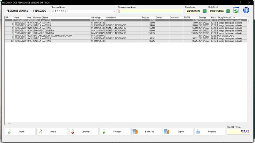255x143 pixels.
Task: Select order 3 row at 10:19
Action: click(126, 25)
